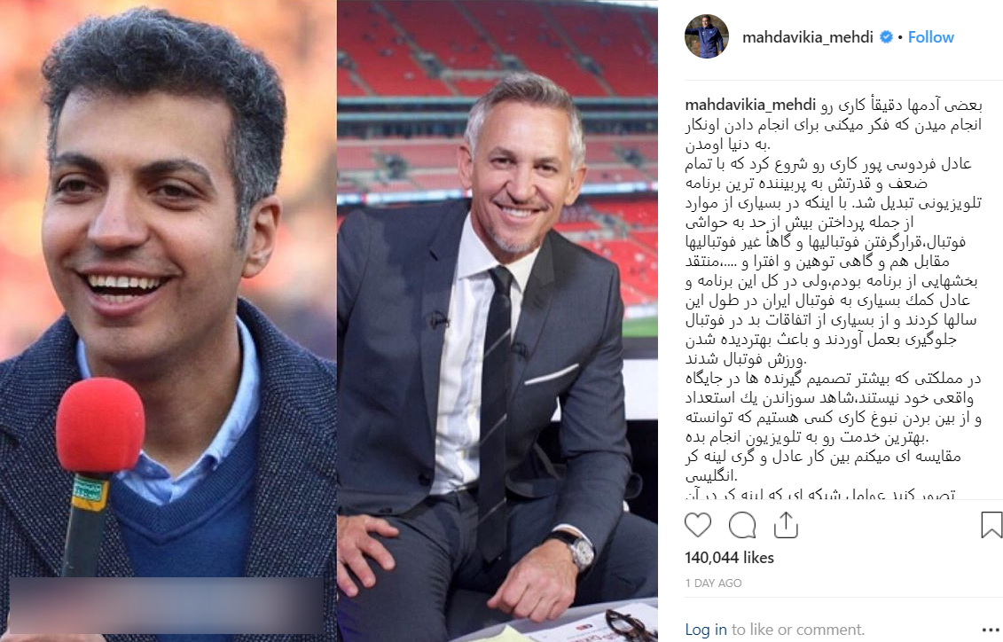Open mahdavikia_mehdi profile picture avatar
Image resolution: width=1003 pixels, height=642 pixels.
tap(706, 36)
